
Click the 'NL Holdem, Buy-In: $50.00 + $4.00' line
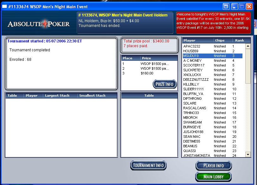[109, 21]
